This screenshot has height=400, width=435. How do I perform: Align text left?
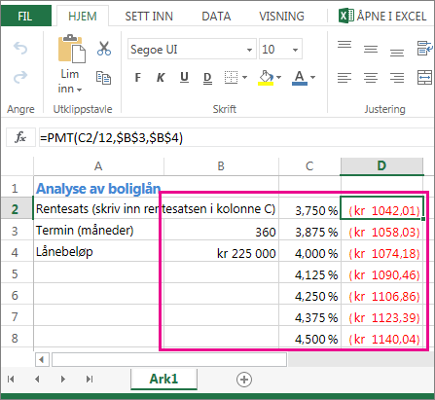[344, 78]
